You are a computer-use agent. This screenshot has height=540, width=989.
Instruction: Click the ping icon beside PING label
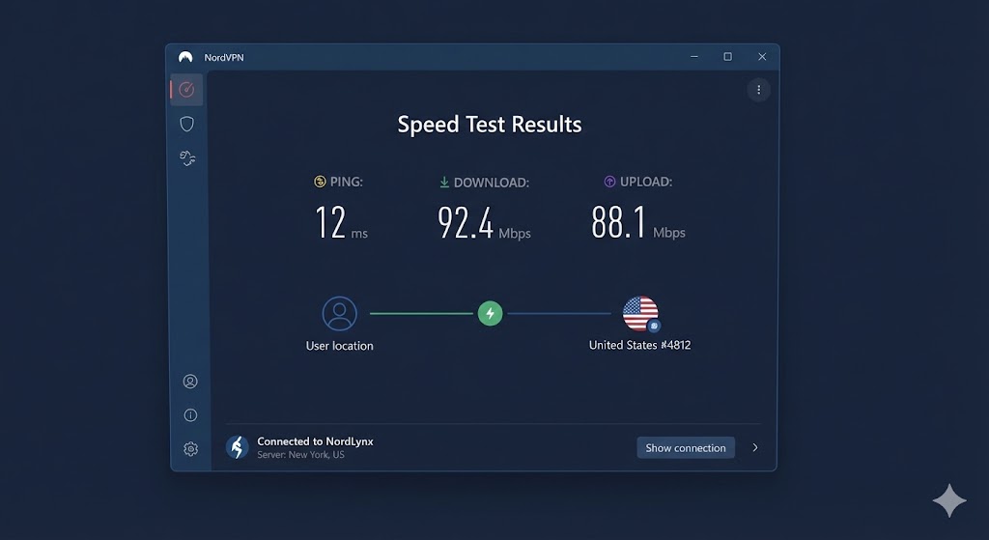click(320, 182)
